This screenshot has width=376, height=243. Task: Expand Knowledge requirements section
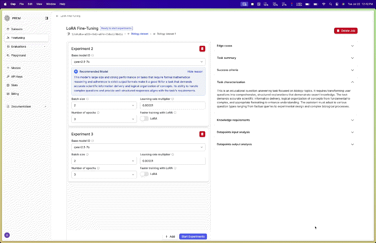[x=285, y=120]
